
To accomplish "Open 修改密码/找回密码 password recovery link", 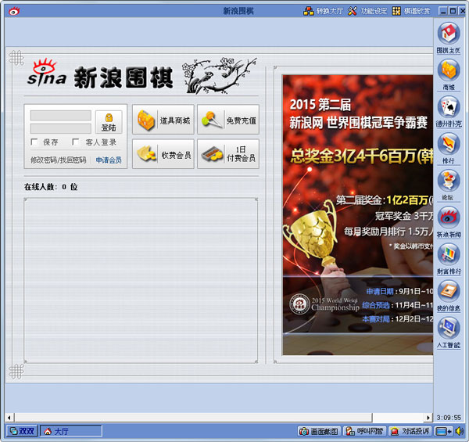I will 59,160.
